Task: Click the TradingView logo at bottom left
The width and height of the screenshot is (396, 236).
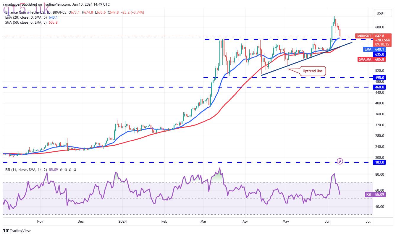Action: [17, 231]
